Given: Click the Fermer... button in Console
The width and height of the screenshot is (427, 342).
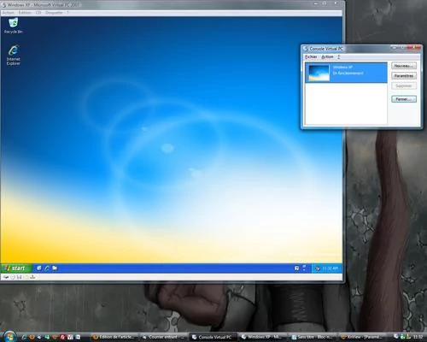Looking at the screenshot, I should coord(404,99).
